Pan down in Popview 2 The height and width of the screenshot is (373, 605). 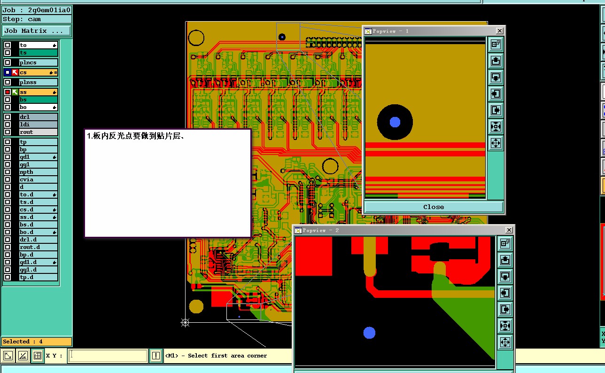[505, 277]
